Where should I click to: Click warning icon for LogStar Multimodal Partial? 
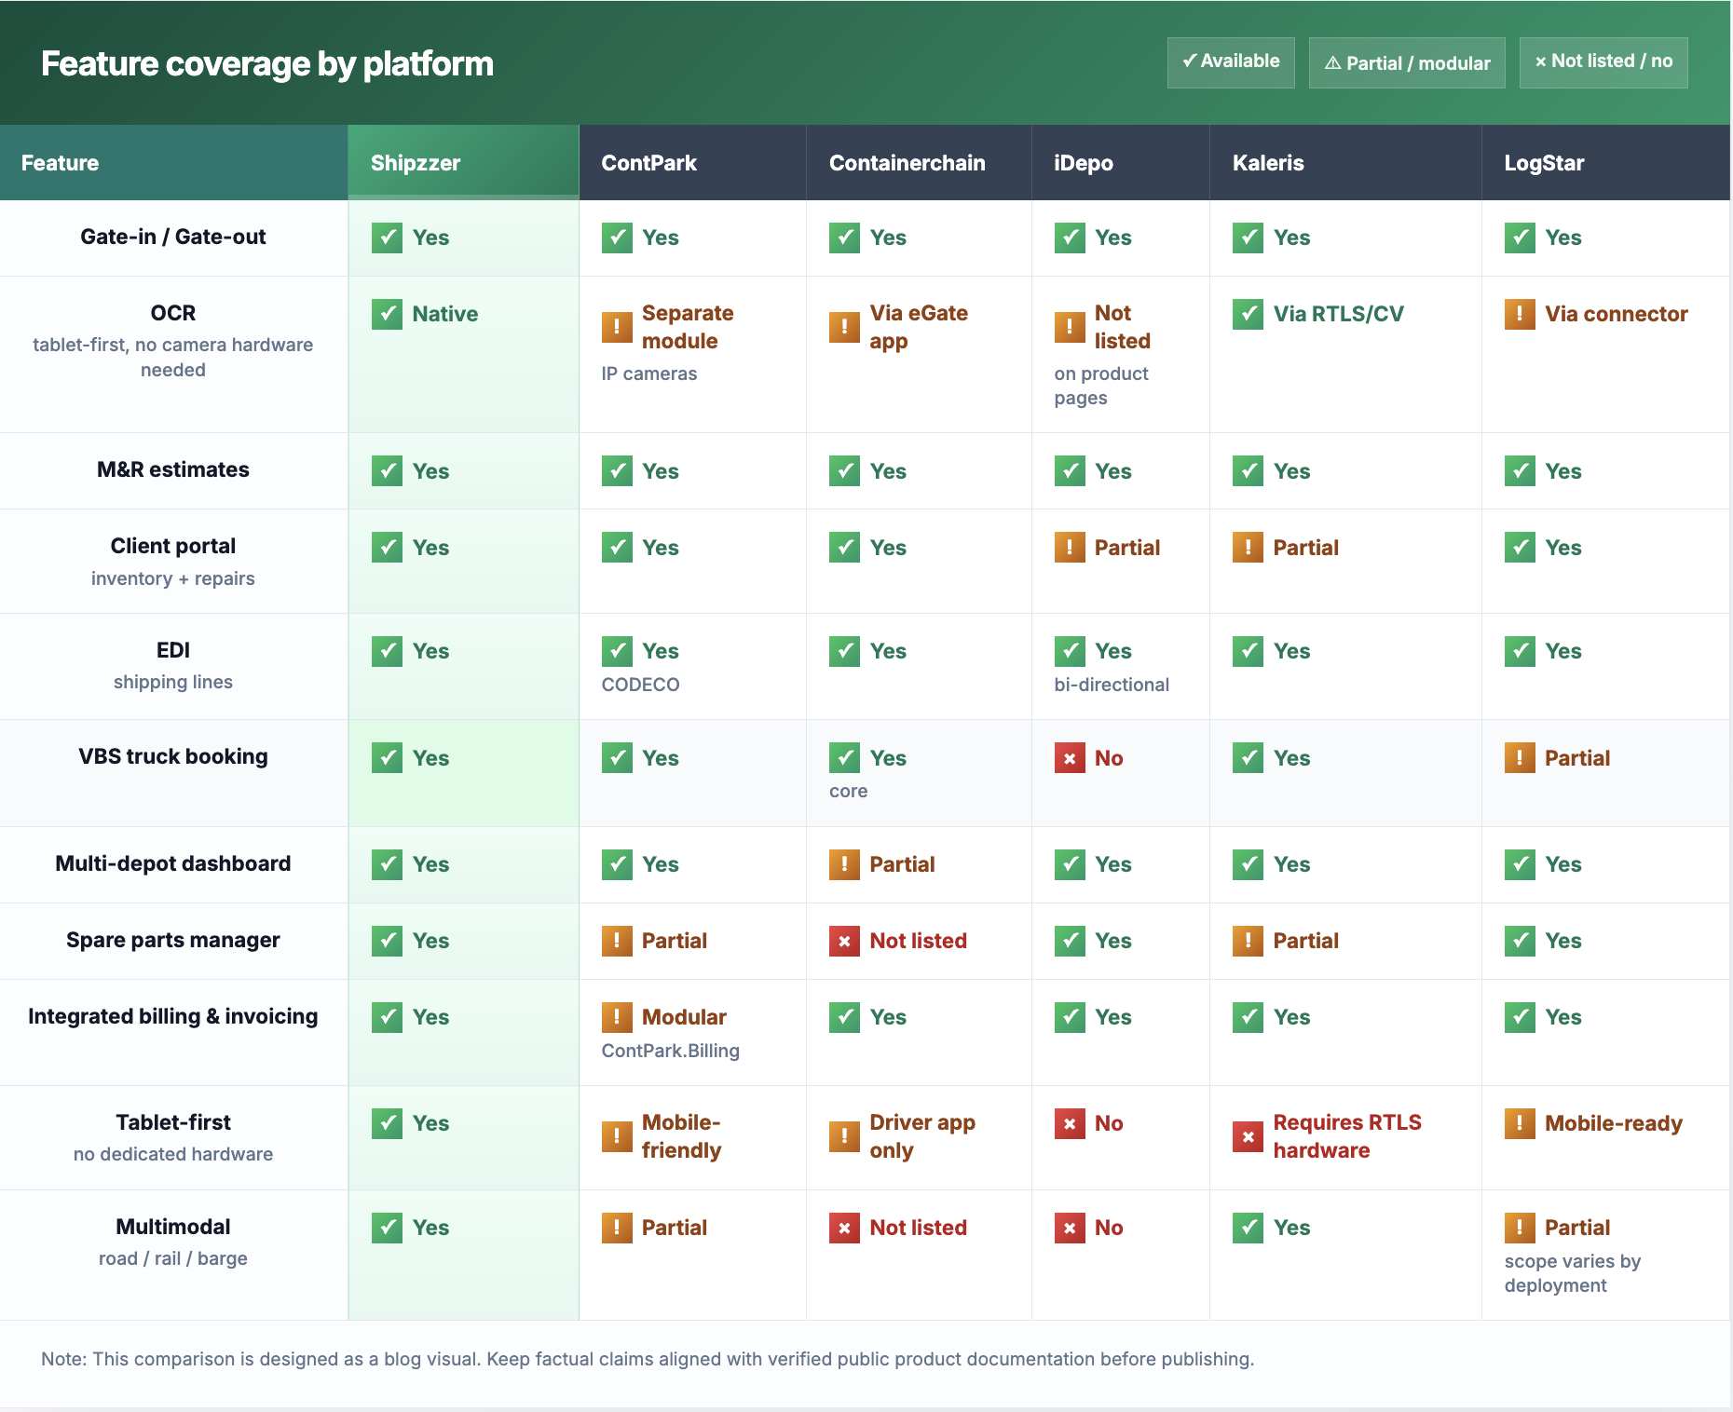pos(1520,1228)
